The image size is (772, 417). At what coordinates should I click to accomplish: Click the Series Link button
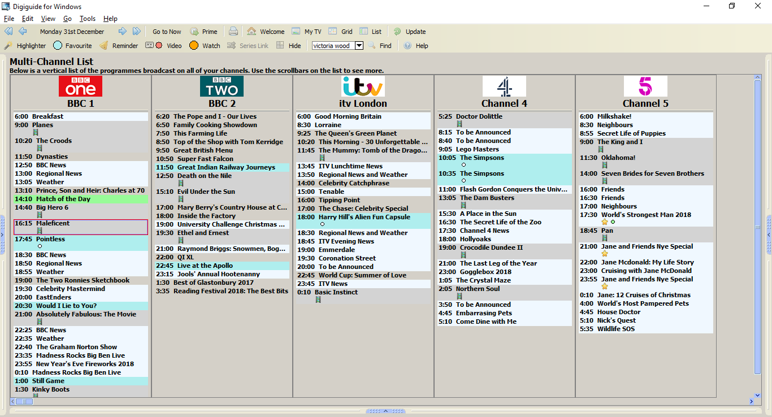point(248,46)
